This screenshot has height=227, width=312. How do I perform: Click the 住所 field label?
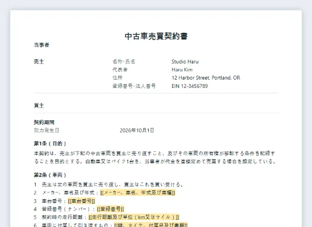118,78
